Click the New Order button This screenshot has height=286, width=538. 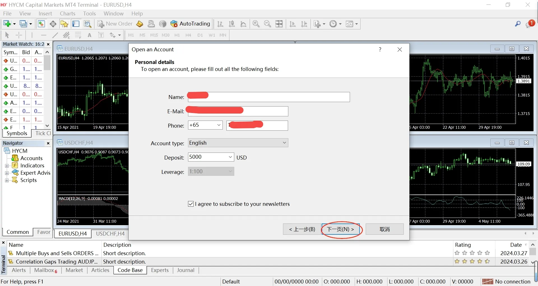click(x=115, y=24)
